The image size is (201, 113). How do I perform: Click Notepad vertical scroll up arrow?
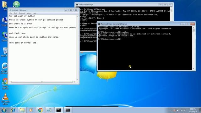[77, 16]
